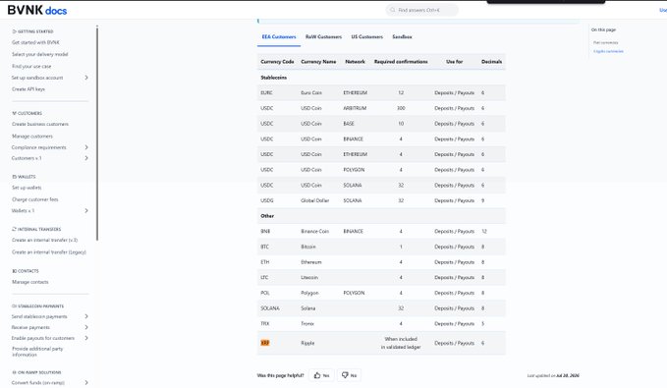Image resolution: width=667 pixels, height=388 pixels.
Task: Switch to the RoW Customers tab
Action: point(324,37)
